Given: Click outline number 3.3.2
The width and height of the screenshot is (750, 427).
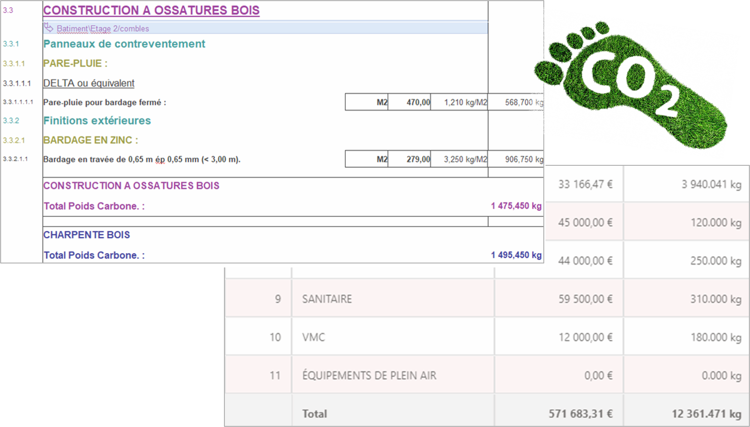Looking at the screenshot, I should 11,120.
